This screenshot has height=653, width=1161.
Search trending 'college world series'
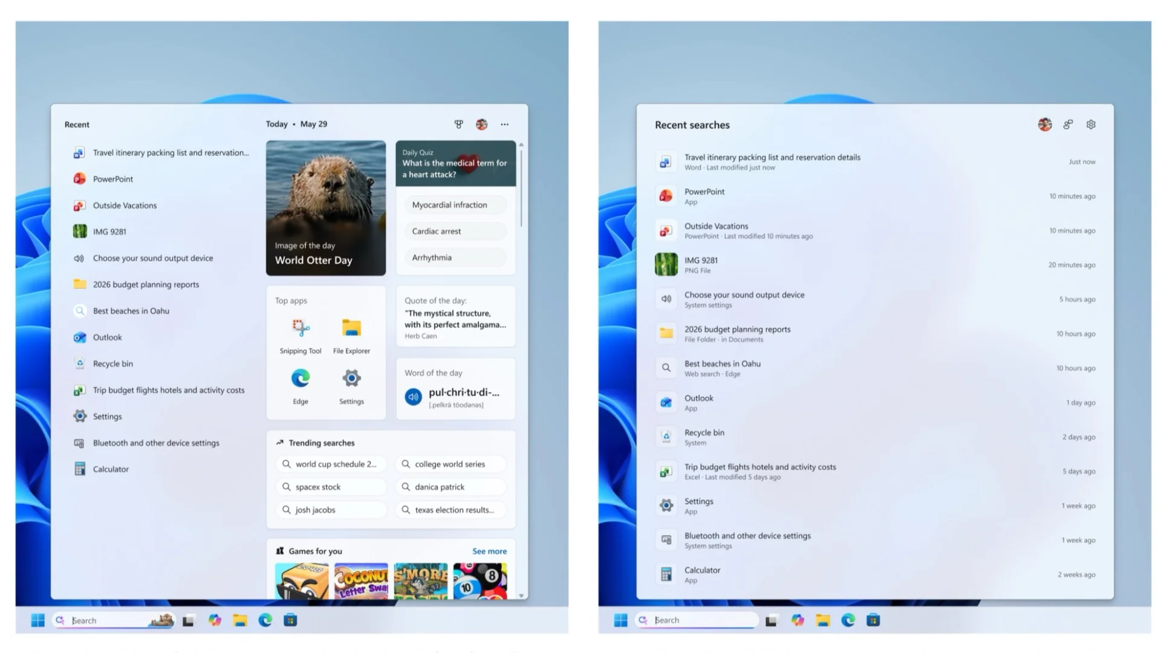click(450, 464)
